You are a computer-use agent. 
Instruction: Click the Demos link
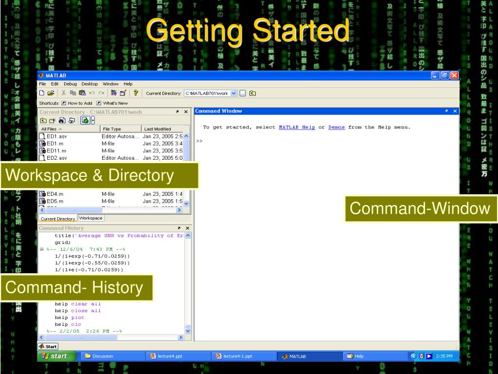point(337,127)
